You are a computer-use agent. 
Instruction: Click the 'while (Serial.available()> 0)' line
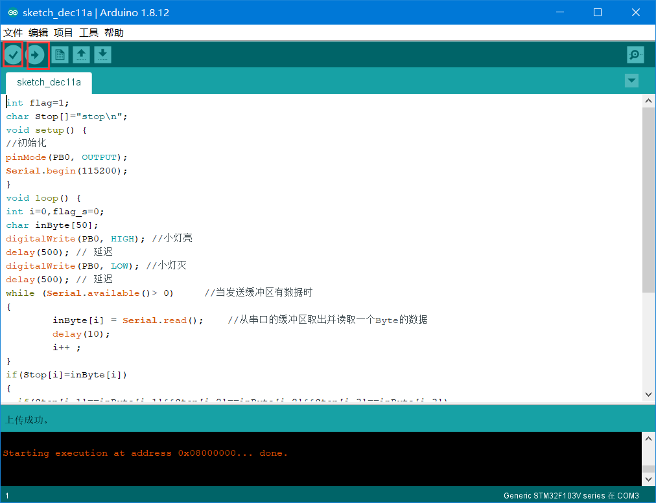pyautogui.click(x=89, y=293)
